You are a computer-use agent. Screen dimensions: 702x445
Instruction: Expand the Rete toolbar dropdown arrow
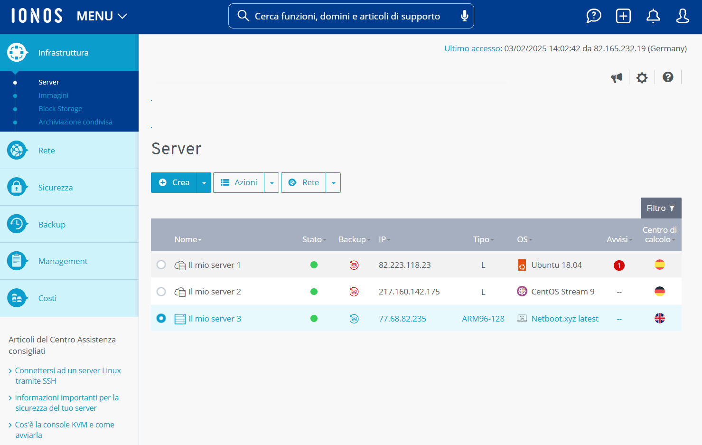(x=333, y=182)
